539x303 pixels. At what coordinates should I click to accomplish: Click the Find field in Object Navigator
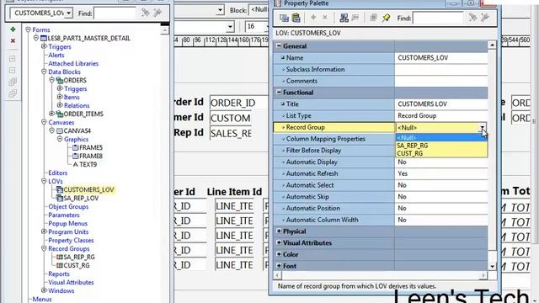coord(115,13)
